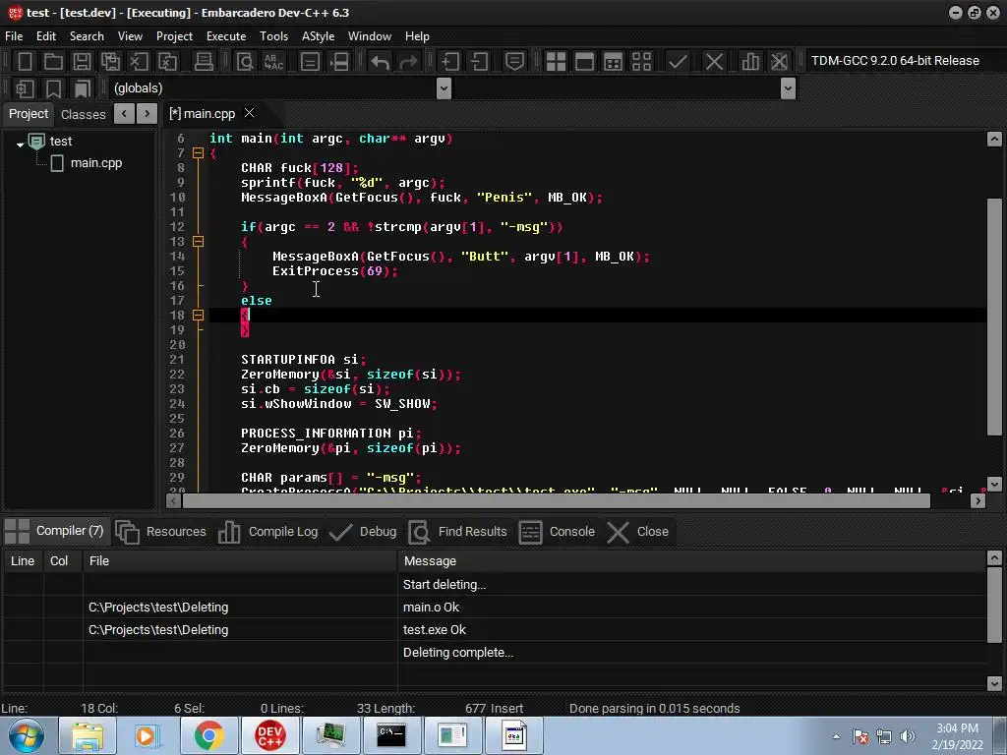Collapse the code fold at line 18

pyautogui.click(x=198, y=316)
